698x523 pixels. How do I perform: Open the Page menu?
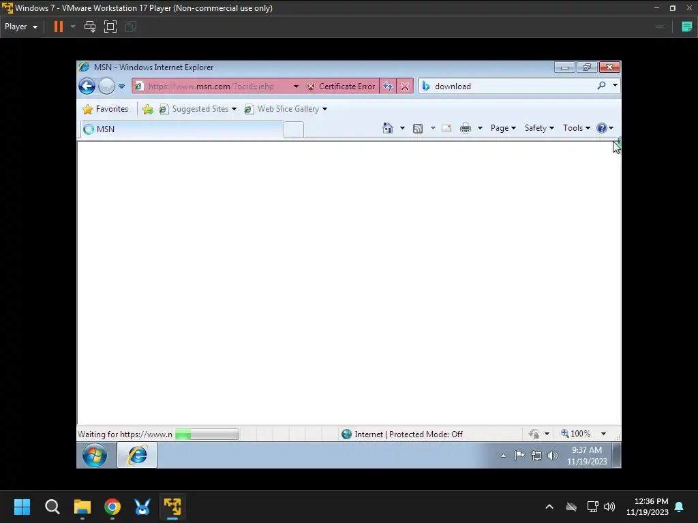pos(503,128)
